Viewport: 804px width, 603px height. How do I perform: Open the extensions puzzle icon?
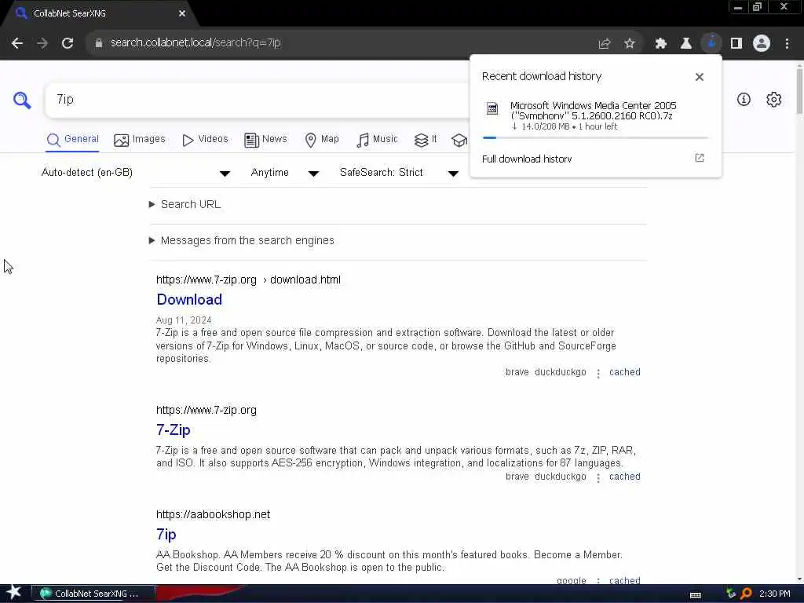click(660, 44)
